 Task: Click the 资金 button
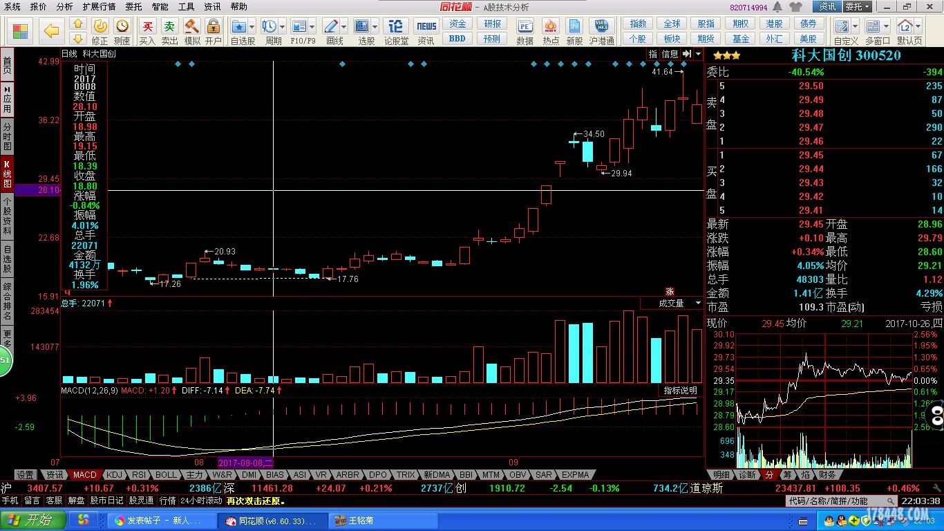tap(457, 24)
